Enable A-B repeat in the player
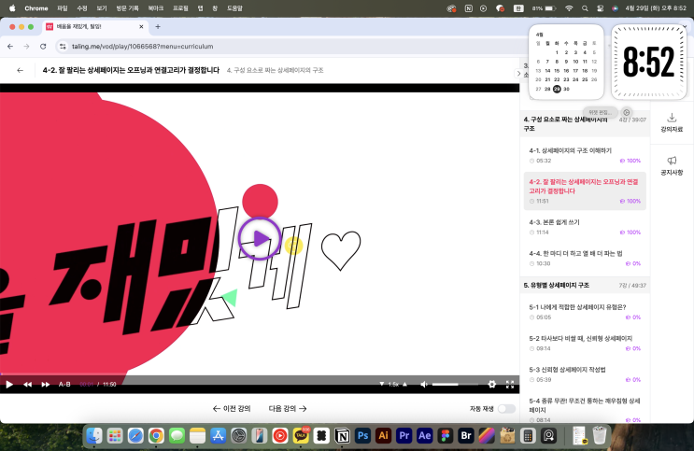The height and width of the screenshot is (451, 694). [x=64, y=384]
